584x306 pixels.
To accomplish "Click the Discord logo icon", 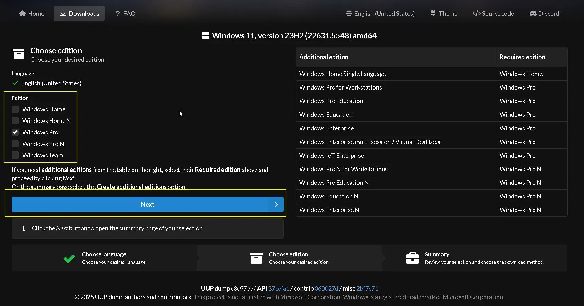I will coord(533,13).
